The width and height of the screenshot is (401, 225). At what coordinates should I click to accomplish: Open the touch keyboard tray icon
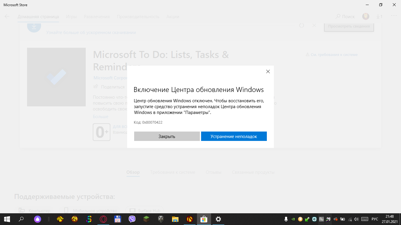tap(365, 219)
